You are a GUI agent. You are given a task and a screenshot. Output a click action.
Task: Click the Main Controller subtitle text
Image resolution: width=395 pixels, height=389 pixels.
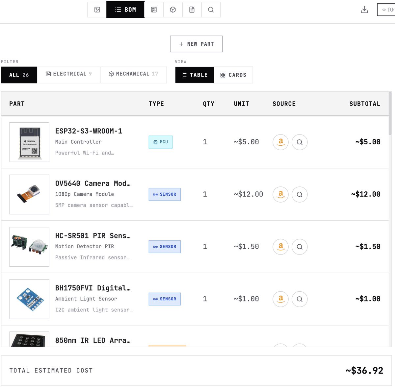[x=78, y=142]
